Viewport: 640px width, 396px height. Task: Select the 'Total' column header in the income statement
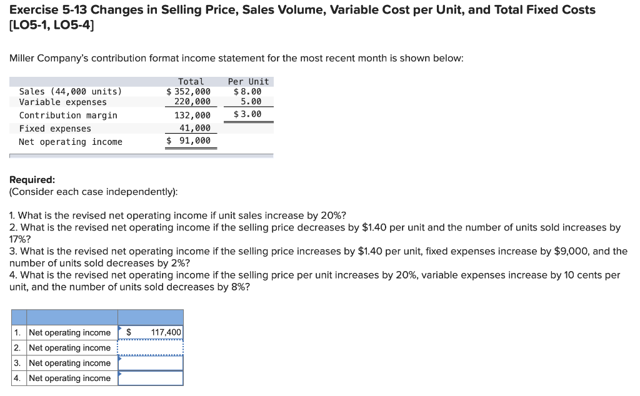coord(191,81)
